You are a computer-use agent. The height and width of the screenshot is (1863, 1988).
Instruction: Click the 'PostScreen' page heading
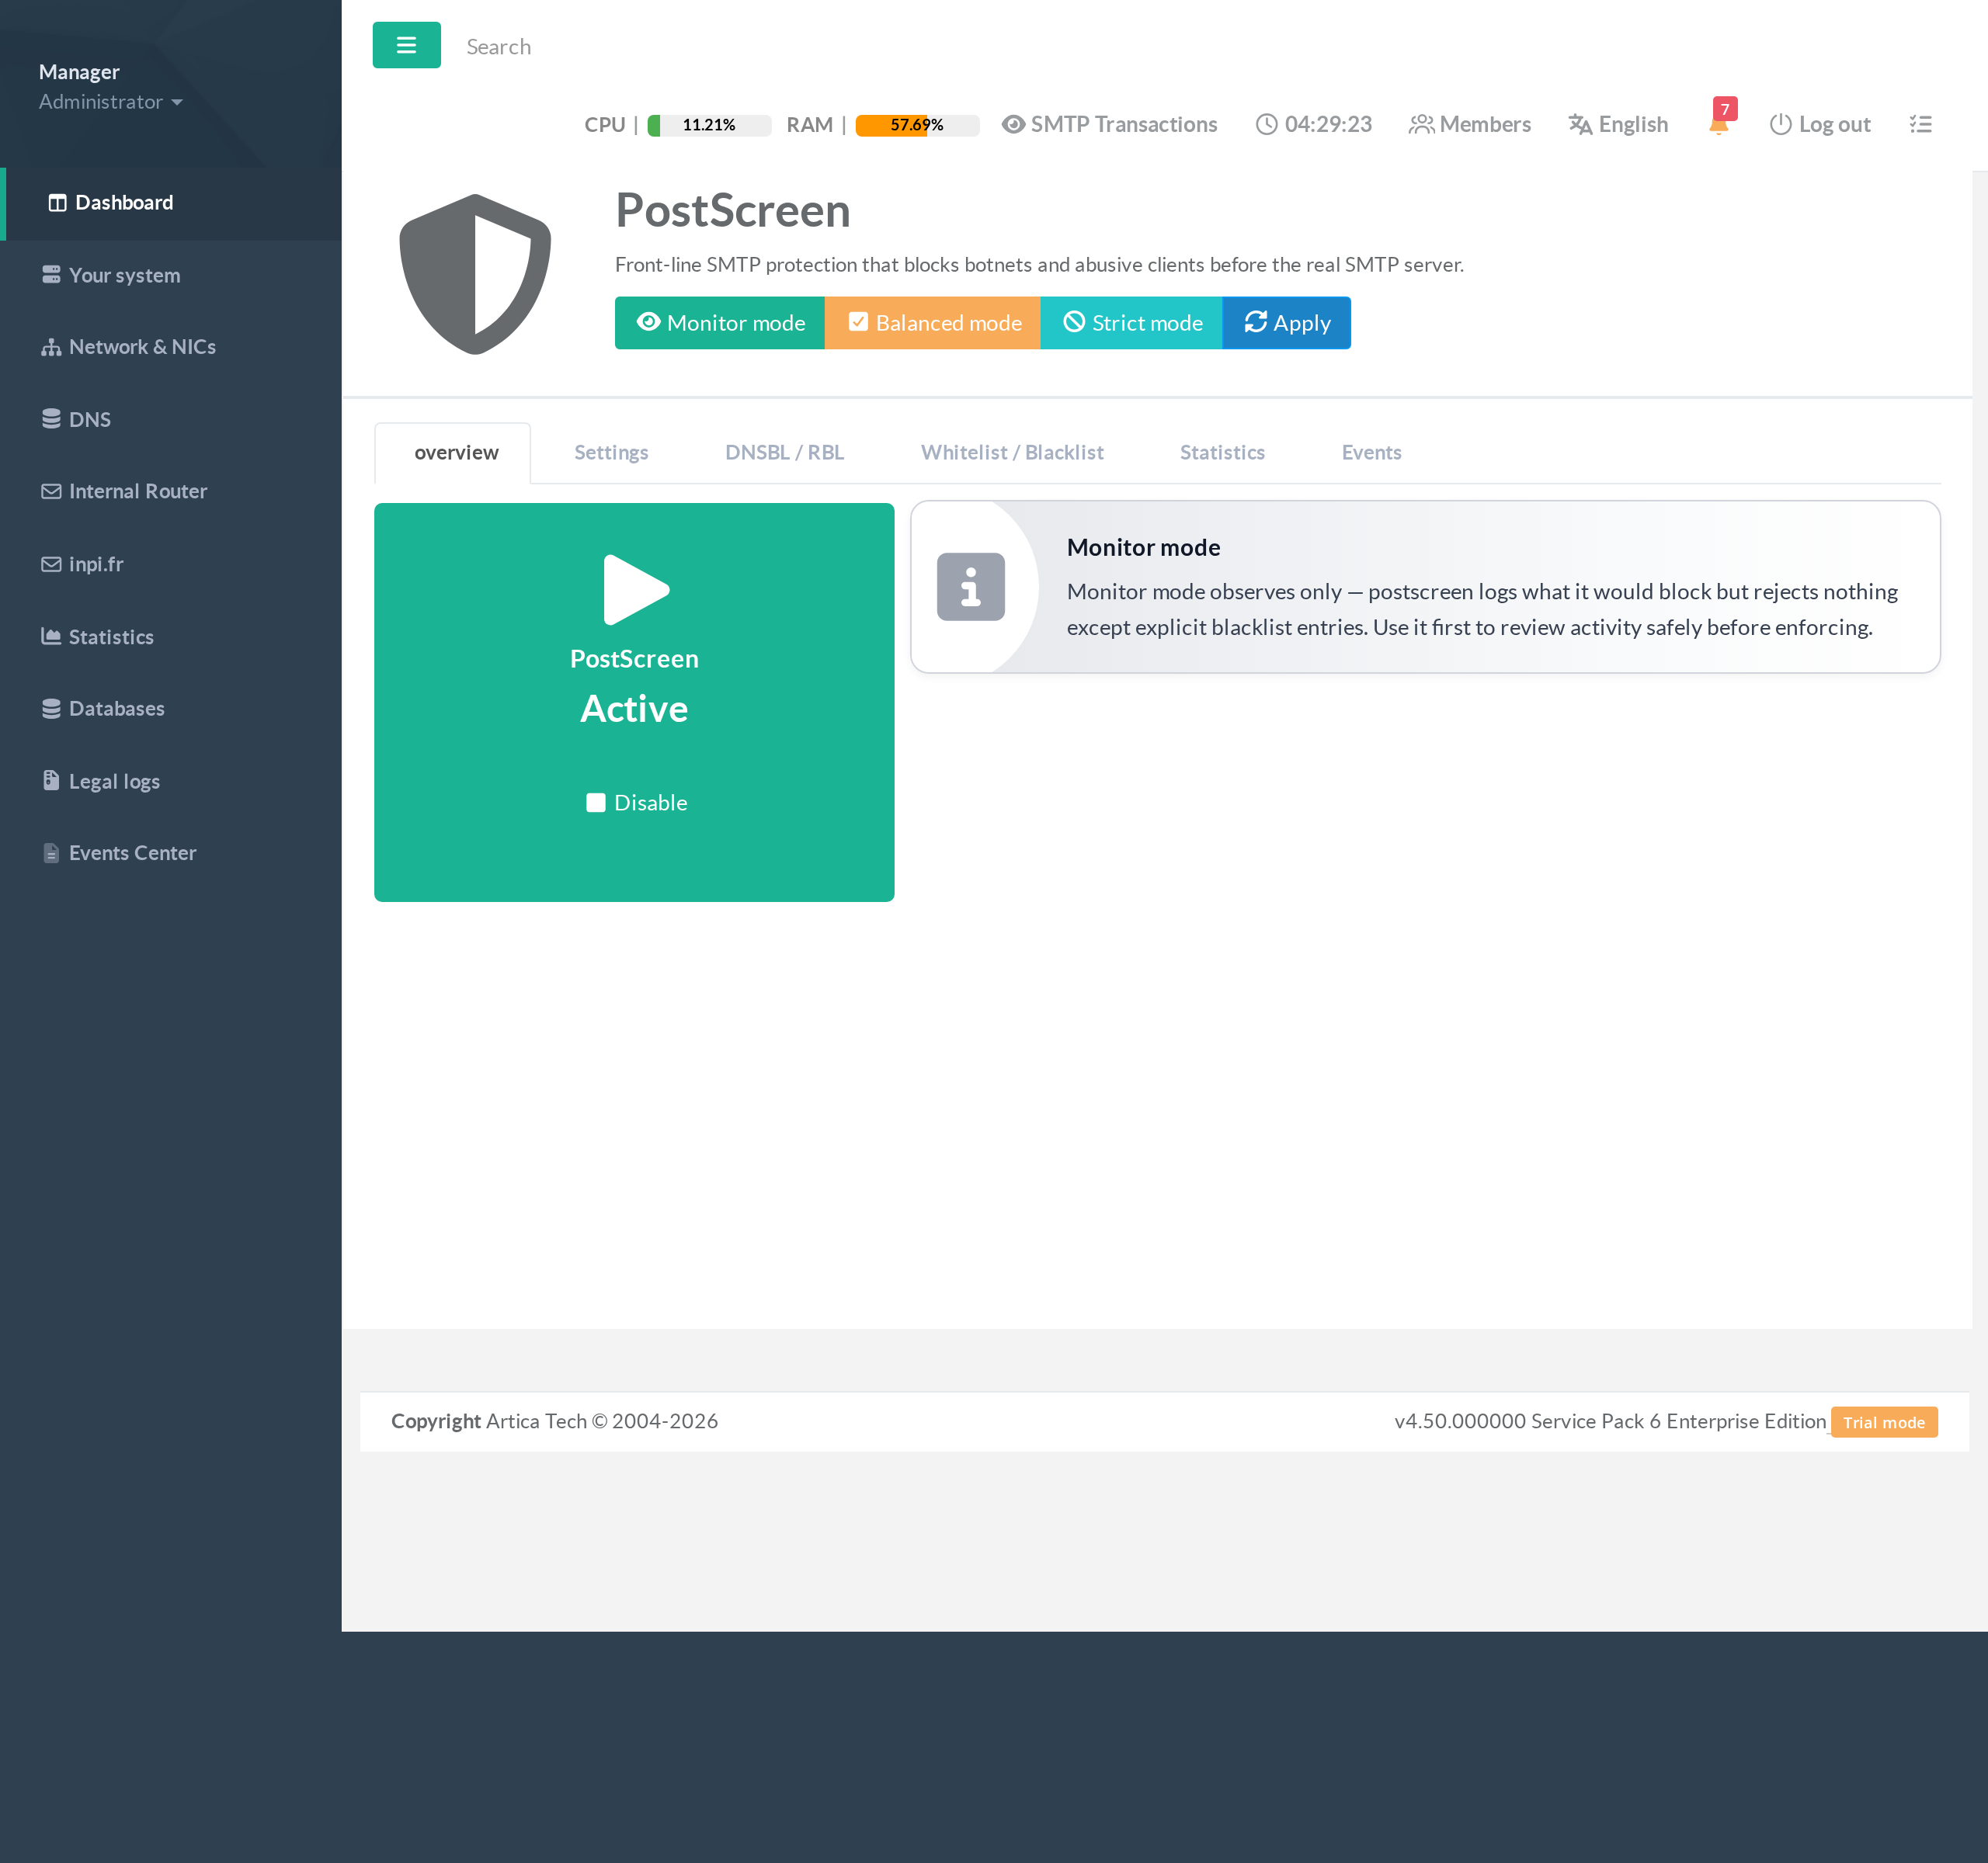(x=733, y=211)
